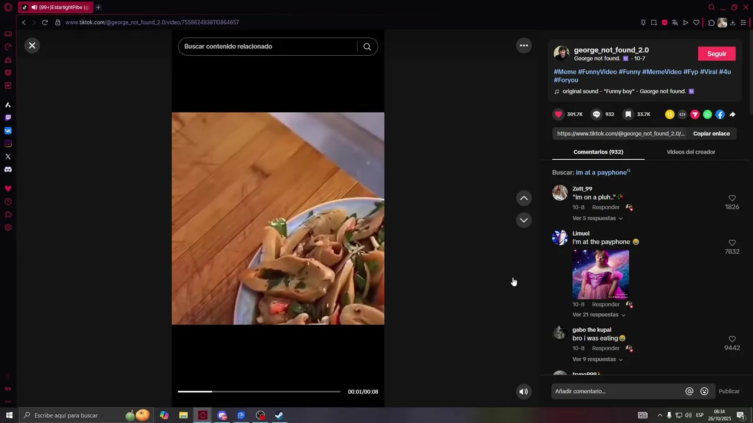
Task: Switch to Comentarios (932) tab
Action: (598, 152)
